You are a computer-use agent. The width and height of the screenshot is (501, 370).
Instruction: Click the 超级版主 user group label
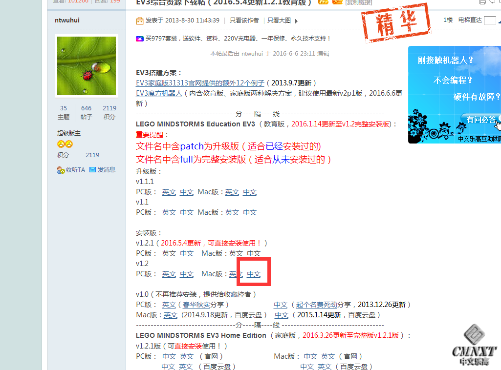pos(69,133)
